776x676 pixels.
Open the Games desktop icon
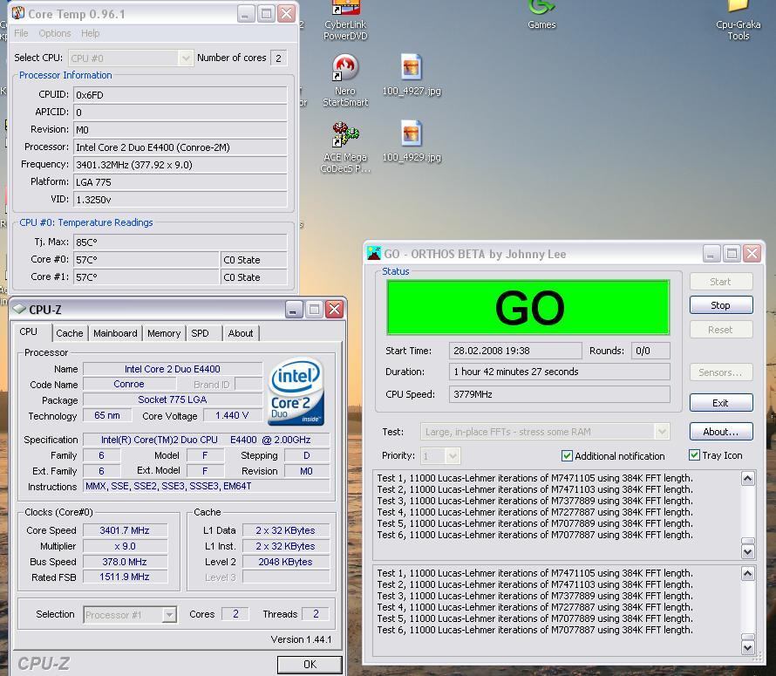[541, 16]
